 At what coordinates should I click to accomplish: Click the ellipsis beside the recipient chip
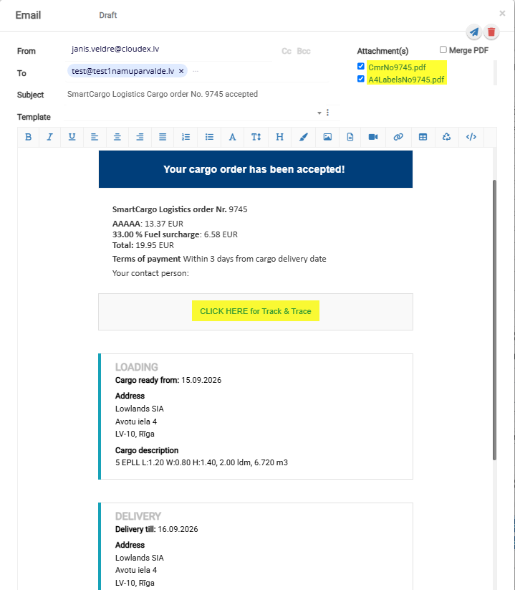point(196,71)
